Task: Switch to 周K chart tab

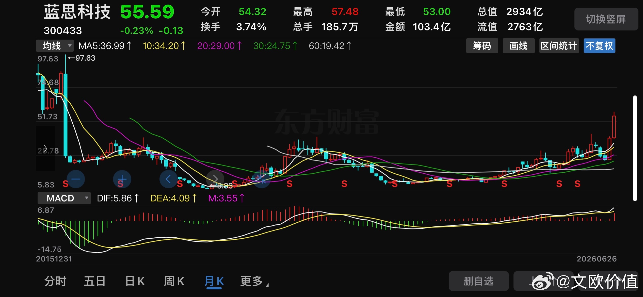Action: click(x=174, y=281)
